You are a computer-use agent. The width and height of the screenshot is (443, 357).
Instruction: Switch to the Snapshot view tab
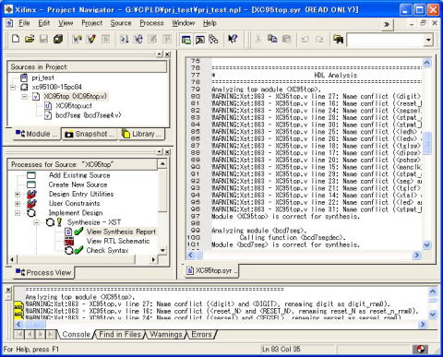90,134
